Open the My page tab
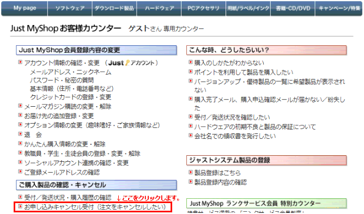This screenshot has height=214, width=364. tap(25, 8)
